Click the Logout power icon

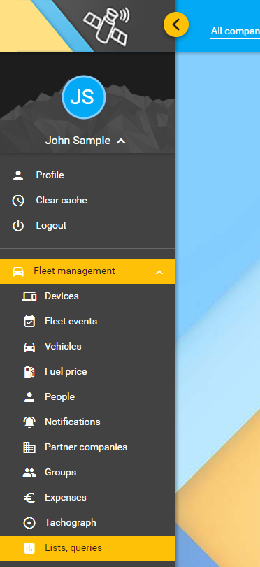click(18, 226)
